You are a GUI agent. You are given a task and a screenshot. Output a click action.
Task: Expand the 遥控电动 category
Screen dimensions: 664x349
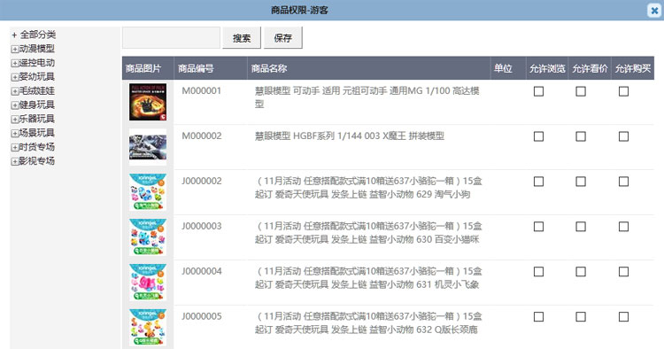(15, 63)
